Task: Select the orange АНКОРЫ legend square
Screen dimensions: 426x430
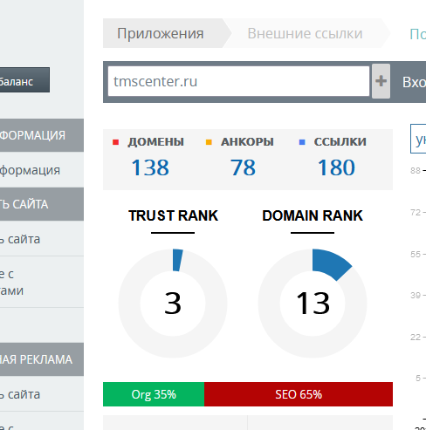Action: click(x=209, y=142)
